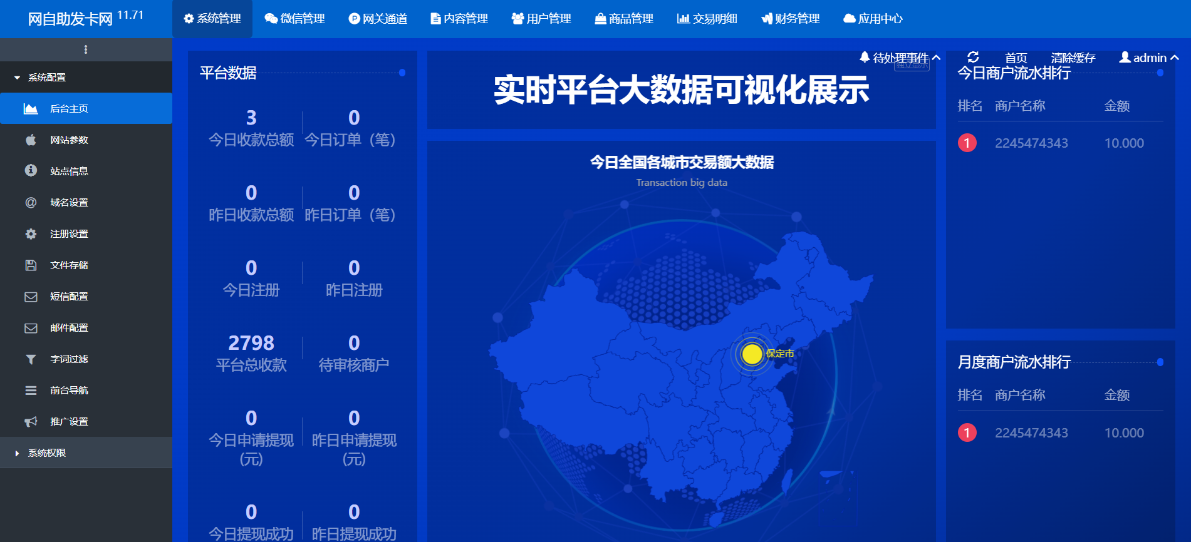Click the sidebar three-dot collapse icon
This screenshot has height=542, width=1191.
coord(86,49)
